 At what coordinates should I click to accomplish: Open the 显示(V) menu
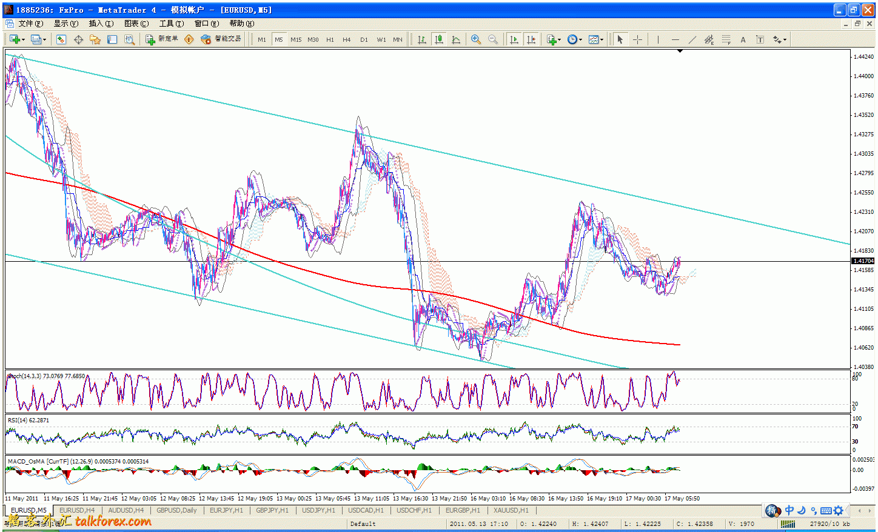pos(65,24)
